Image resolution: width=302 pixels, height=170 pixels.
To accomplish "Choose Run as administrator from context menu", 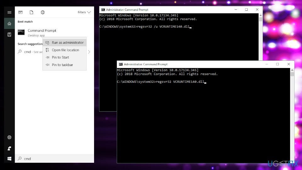I will pyautogui.click(x=67, y=42).
